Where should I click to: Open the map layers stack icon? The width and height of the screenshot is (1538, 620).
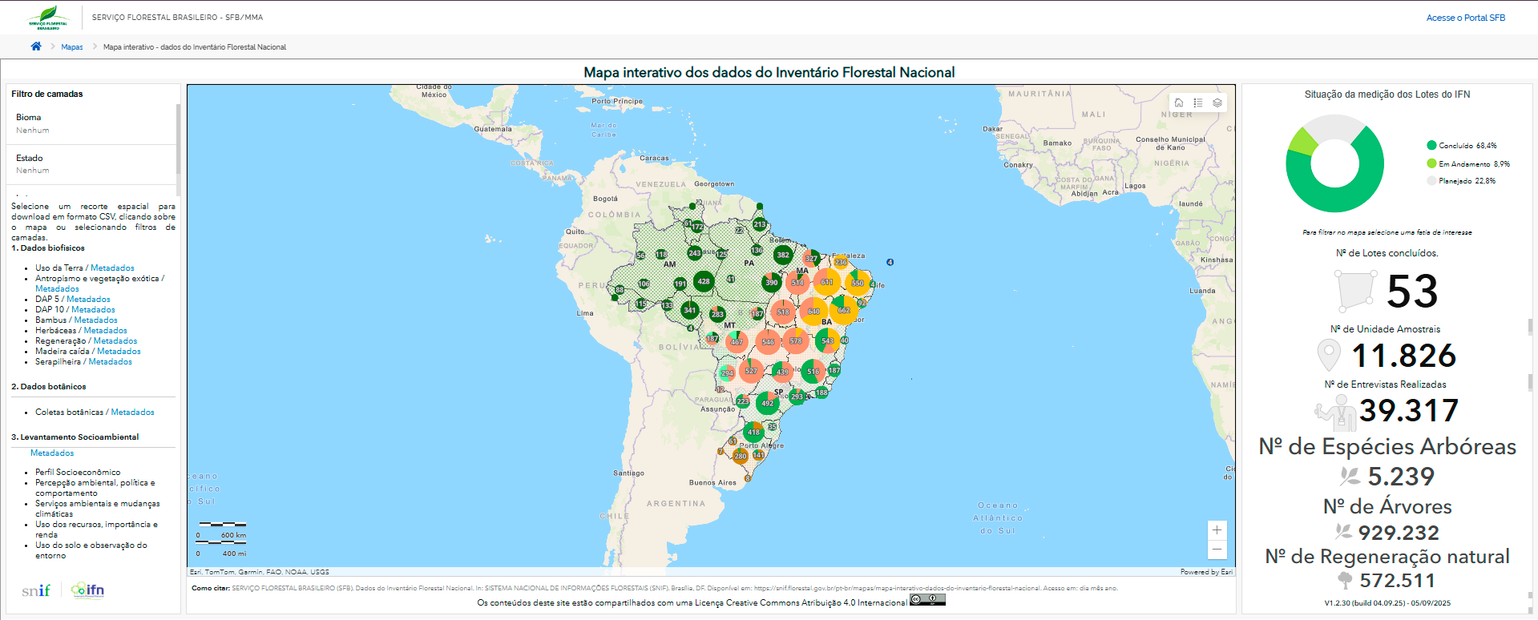1217,103
